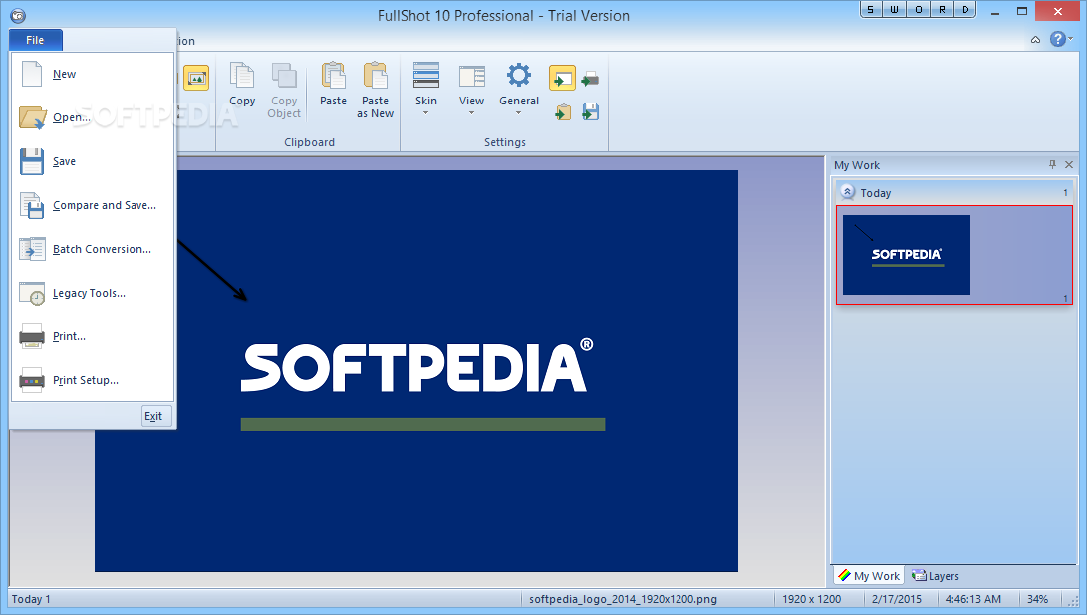Toggle the send-to-printer output icon
Screen dimensions: 1087x615
[590, 79]
